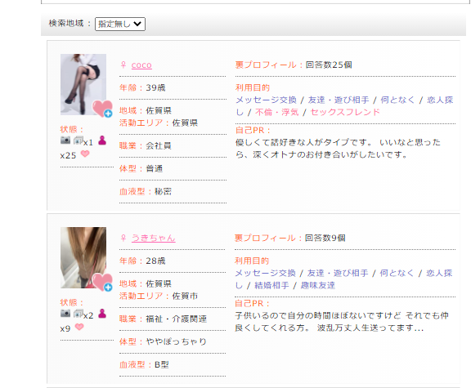Click the camera icon in うきちゃん's status
Viewport: 471px width, 388px height.
click(x=65, y=314)
